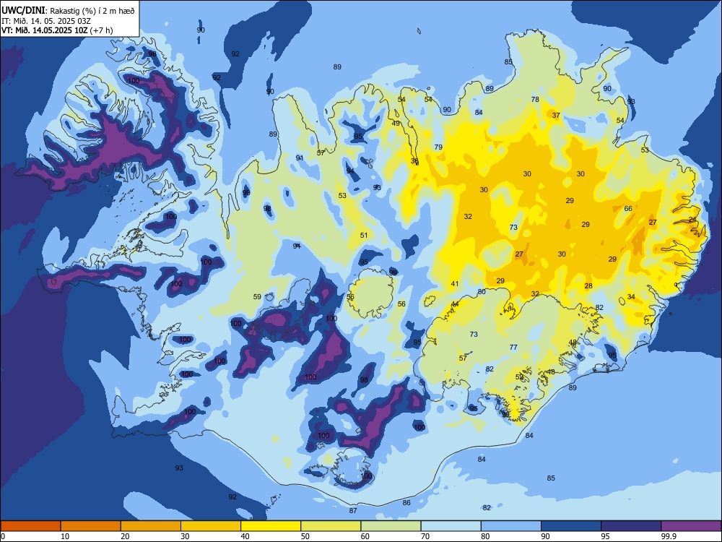Screen dimensions: 722x542
Task: Click the '70' legend scale label
Action: point(425,536)
